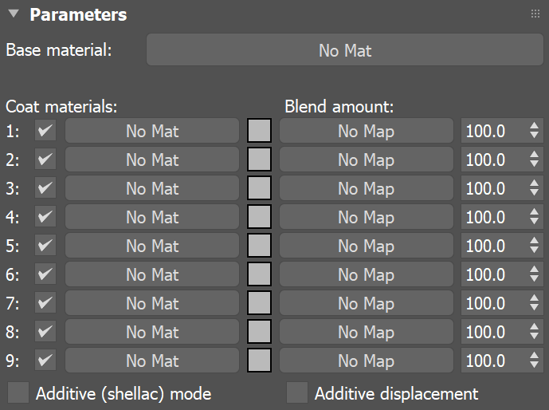
Task: Open blend color swatch for coat 6
Action: (260, 274)
